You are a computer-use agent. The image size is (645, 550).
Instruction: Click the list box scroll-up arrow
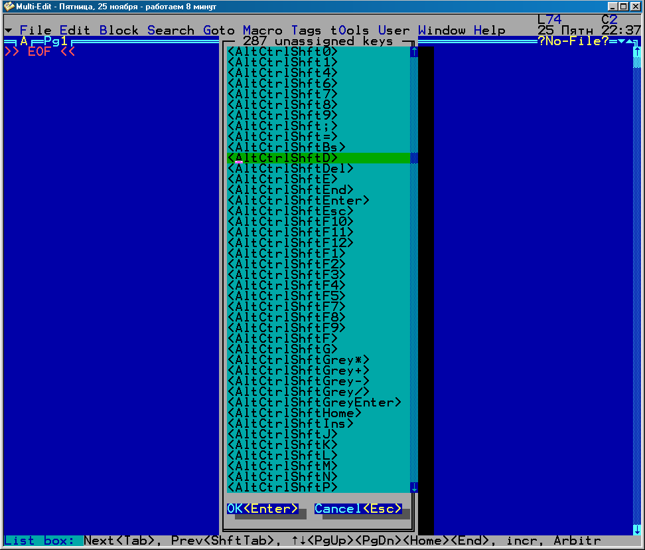pos(414,51)
